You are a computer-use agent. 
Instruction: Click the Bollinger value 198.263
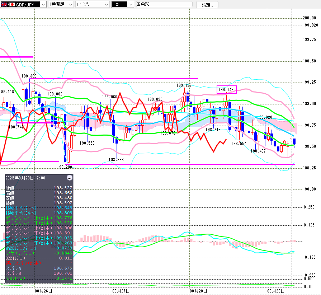63,243
